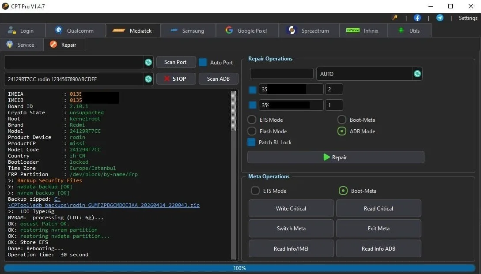Click the Exit Meta button
481x274 pixels.
click(x=379, y=229)
